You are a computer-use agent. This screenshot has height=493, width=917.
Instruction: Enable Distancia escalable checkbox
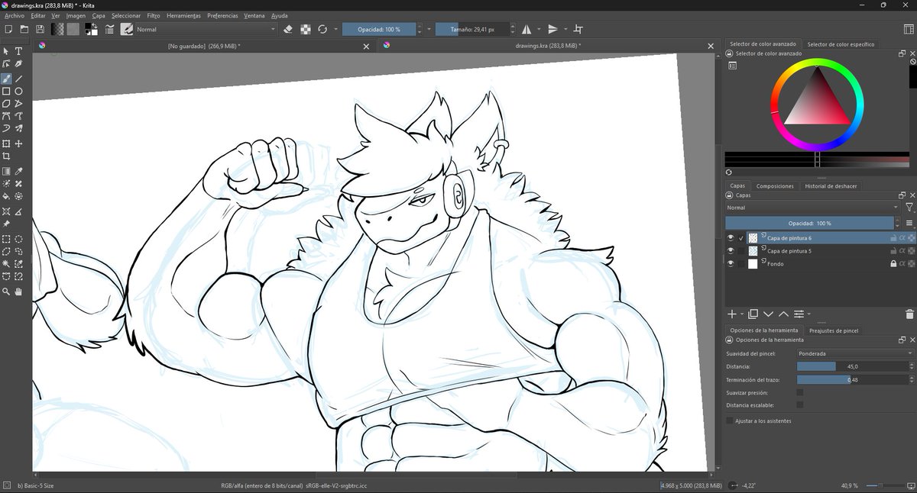pos(800,404)
